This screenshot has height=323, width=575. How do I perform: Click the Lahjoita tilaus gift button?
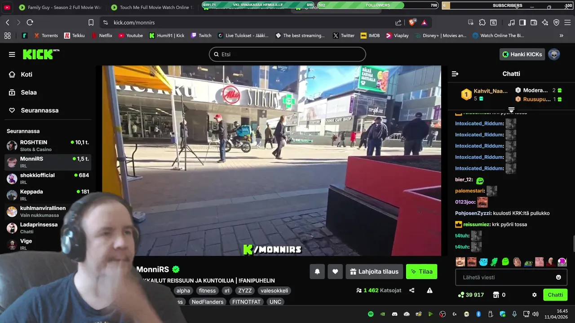click(x=374, y=271)
